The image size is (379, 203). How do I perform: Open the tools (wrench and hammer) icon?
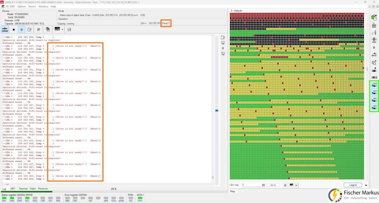click(38, 30)
